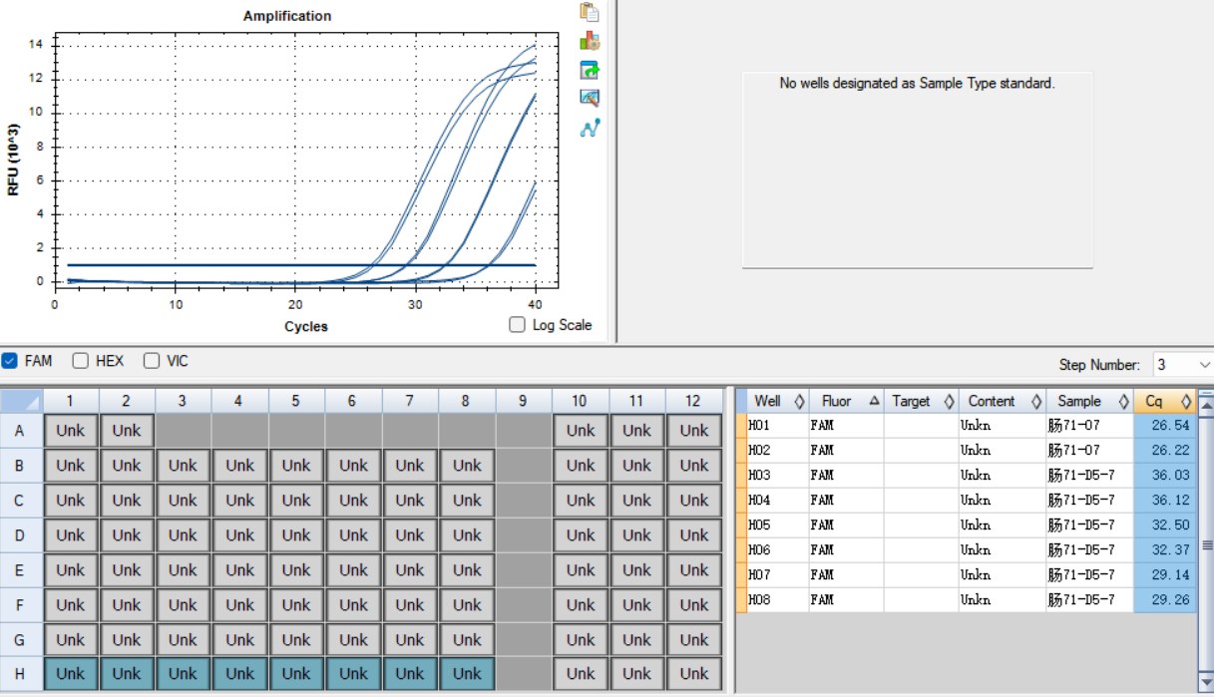1214x697 pixels.
Task: Sort table by Well column
Action: click(x=779, y=401)
